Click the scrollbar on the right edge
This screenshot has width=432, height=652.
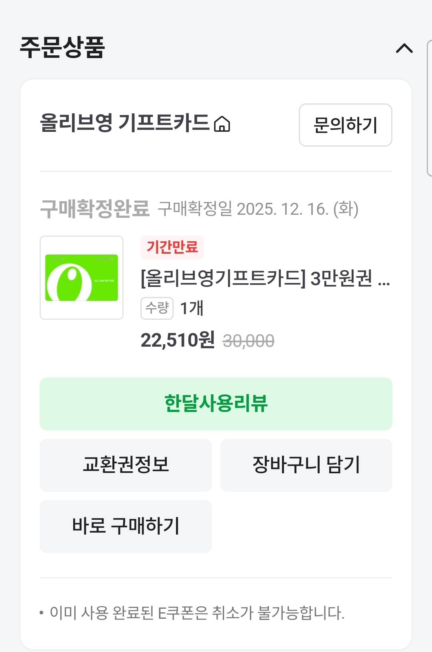click(x=429, y=108)
